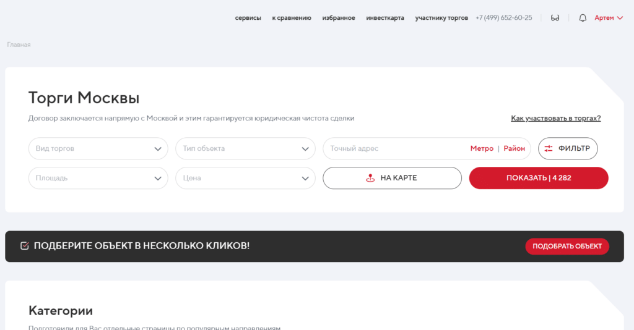Screen dimensions: 634x330
Task: Click the checkbox icon in dark banner
Action: click(24, 246)
